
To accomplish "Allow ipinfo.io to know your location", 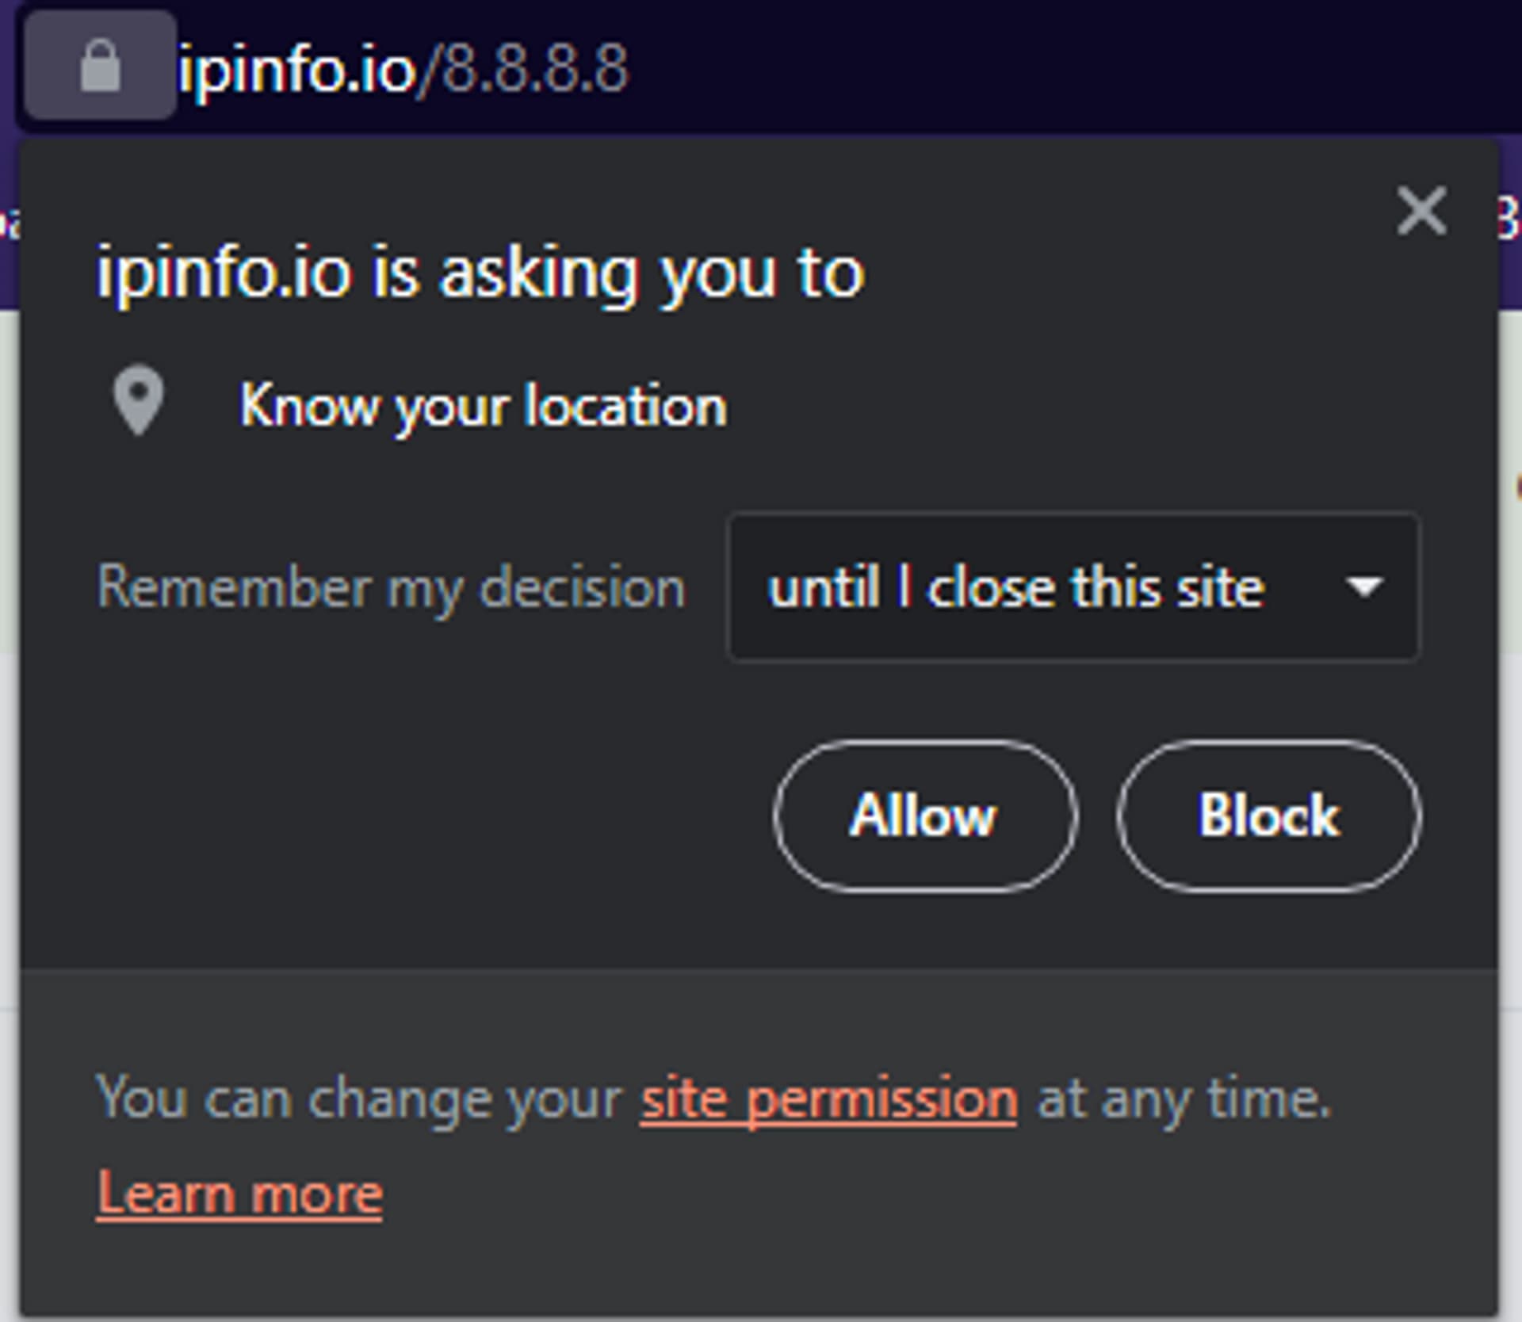I will pos(925,816).
